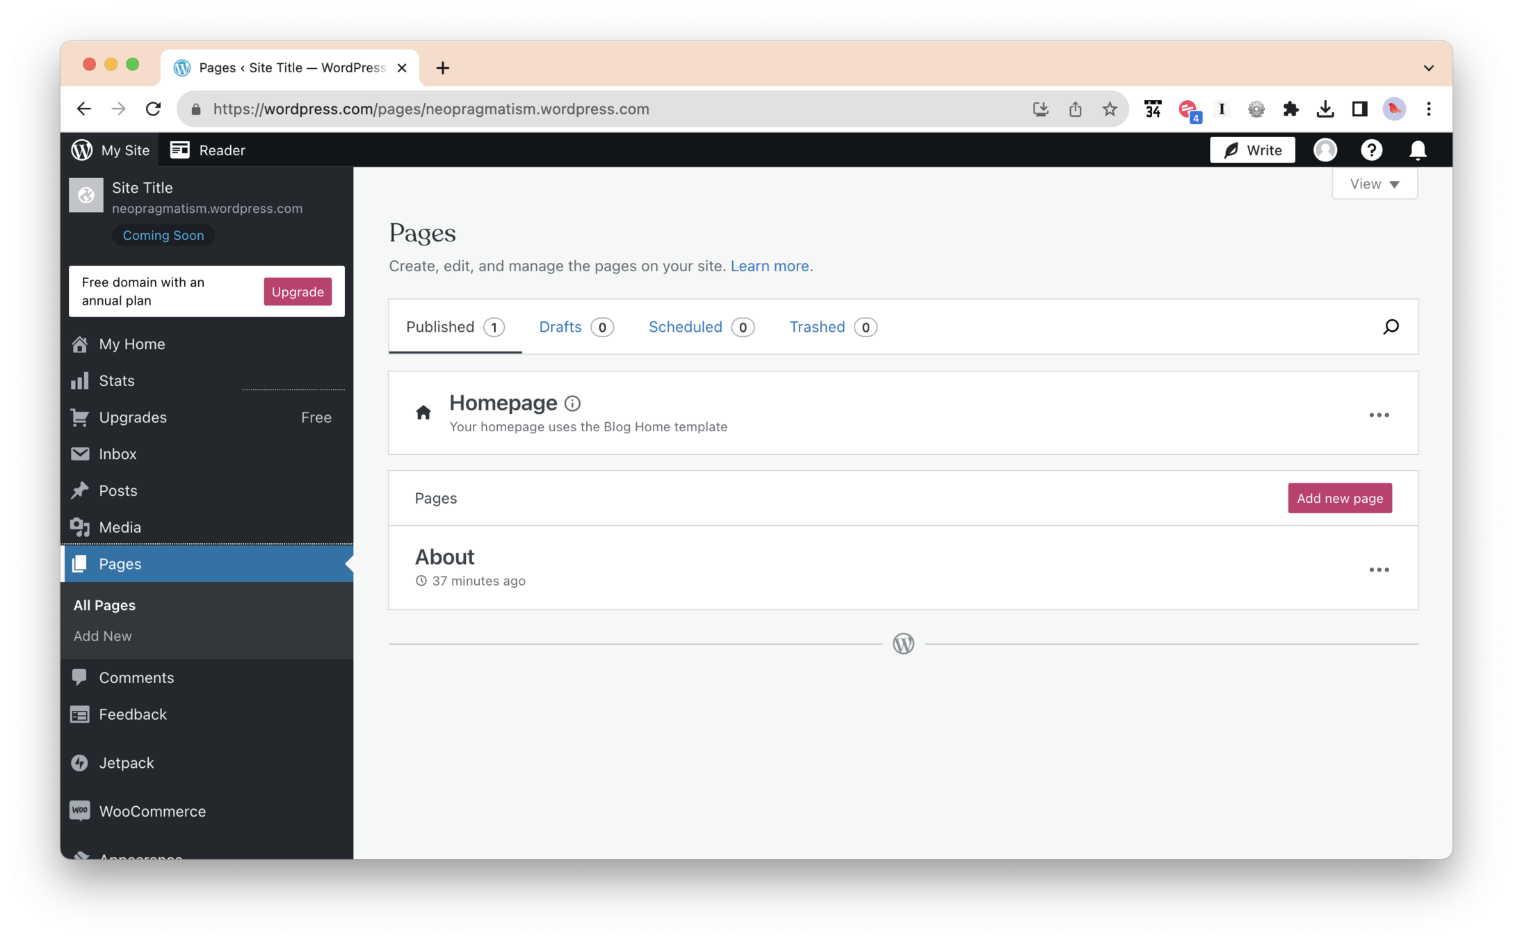Click the Homepage info icon
This screenshot has width=1513, height=939.
pyautogui.click(x=572, y=403)
